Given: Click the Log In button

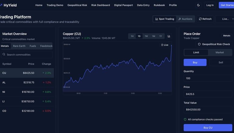Looking at the screenshot, I should 210,5.
